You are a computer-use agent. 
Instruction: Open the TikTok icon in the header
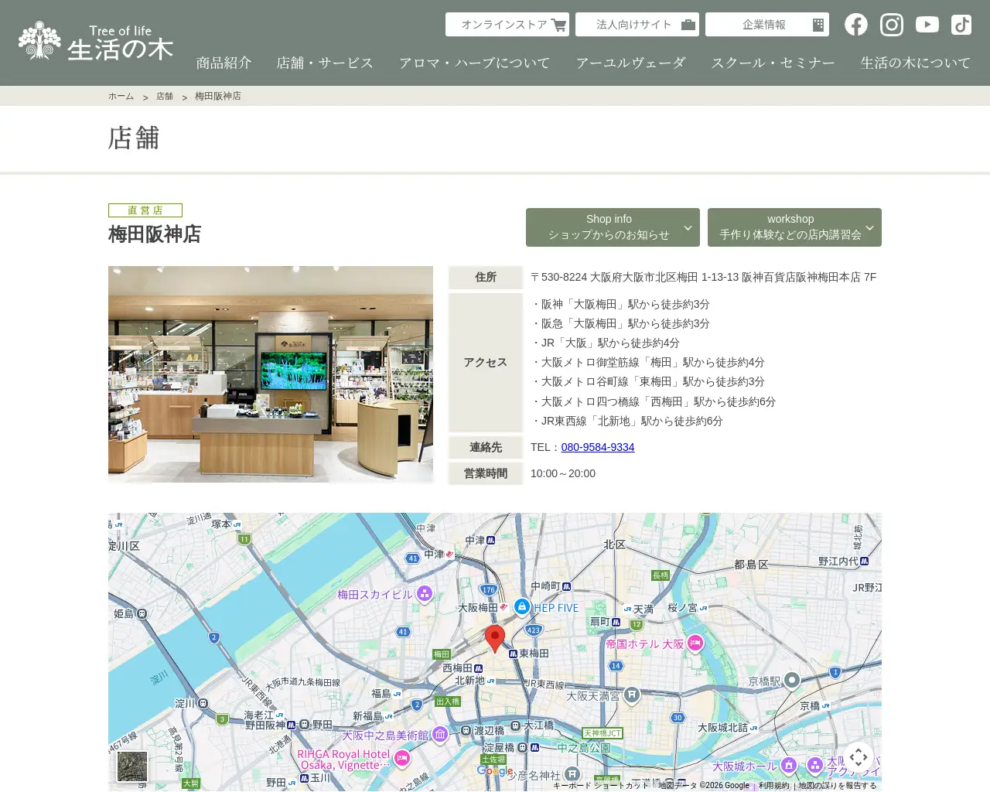pos(961,24)
